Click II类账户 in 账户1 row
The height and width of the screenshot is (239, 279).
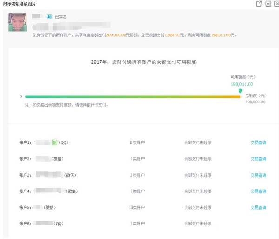pyautogui.click(x=137, y=143)
